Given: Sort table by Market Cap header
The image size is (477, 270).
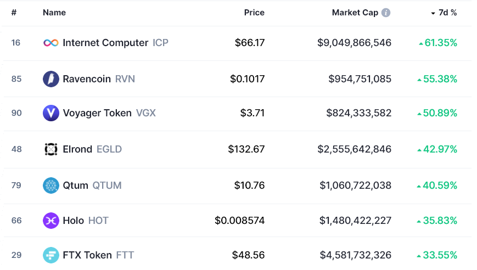Looking at the screenshot, I should coord(355,13).
